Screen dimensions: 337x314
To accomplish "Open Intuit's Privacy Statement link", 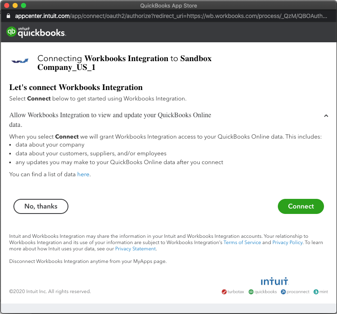I will pyautogui.click(x=136, y=249).
